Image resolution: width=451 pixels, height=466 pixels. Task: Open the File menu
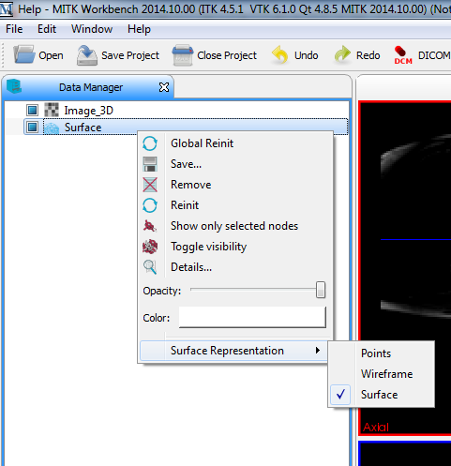(x=14, y=29)
